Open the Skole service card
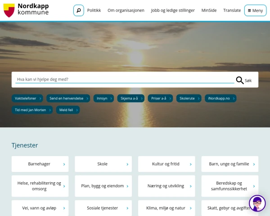 [103, 164]
